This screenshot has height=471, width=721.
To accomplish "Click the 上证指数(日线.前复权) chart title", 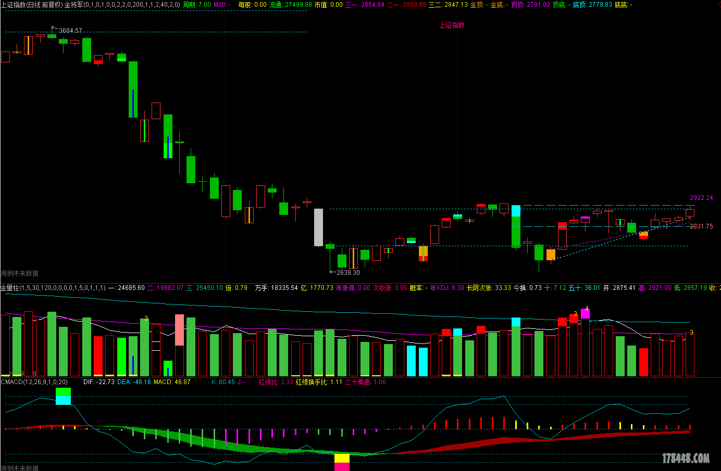I will [x=32, y=5].
